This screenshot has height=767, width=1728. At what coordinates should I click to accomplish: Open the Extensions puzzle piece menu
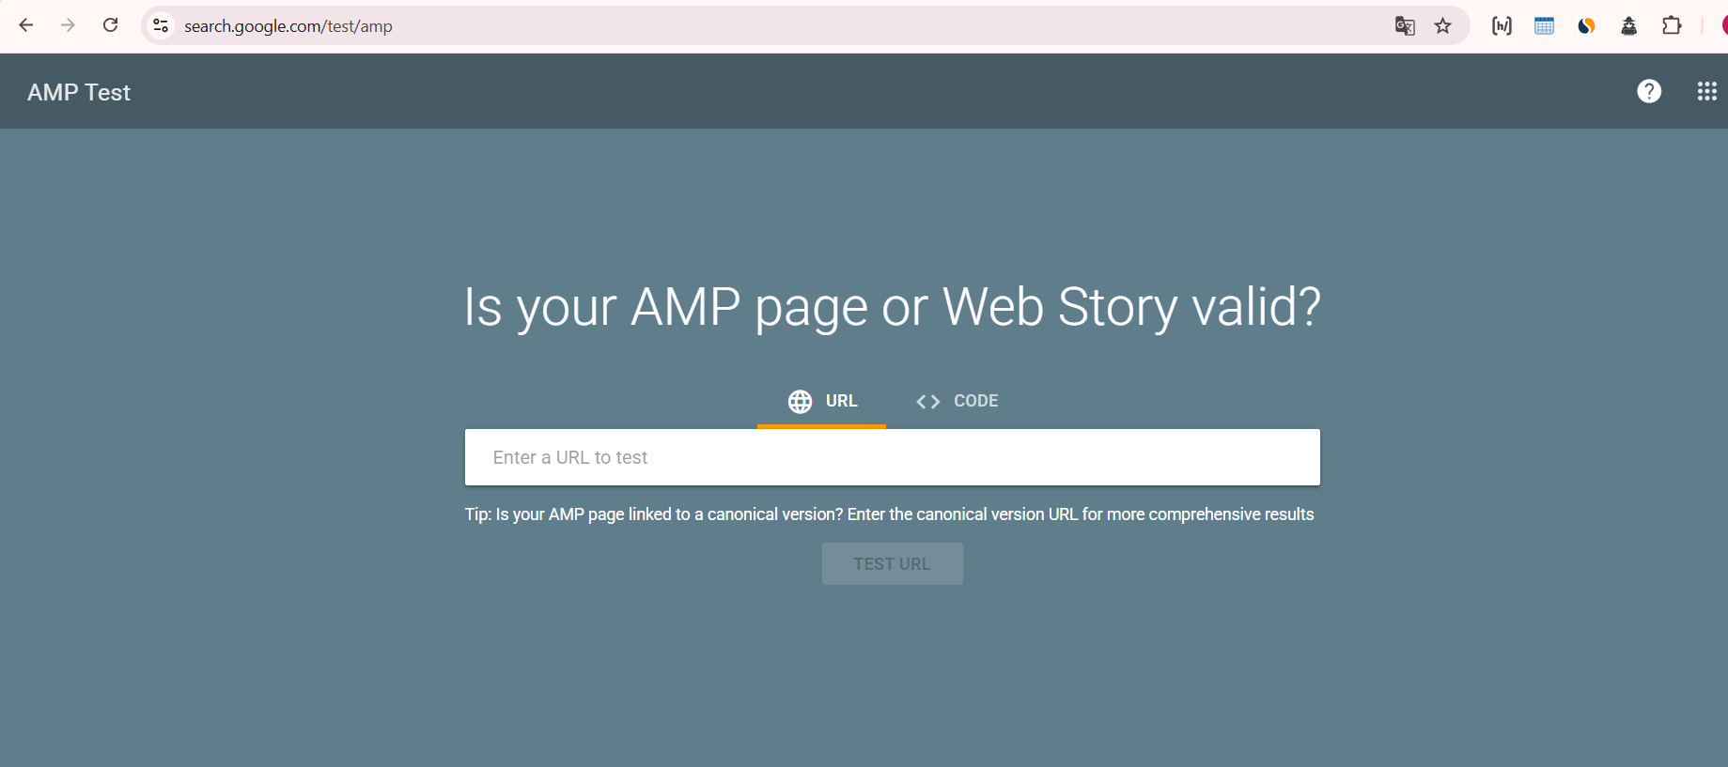1672,25
